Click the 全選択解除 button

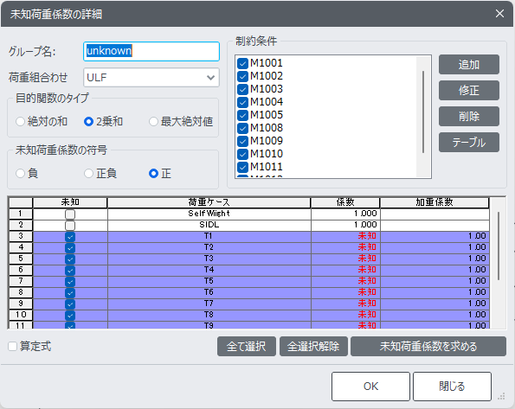(313, 346)
